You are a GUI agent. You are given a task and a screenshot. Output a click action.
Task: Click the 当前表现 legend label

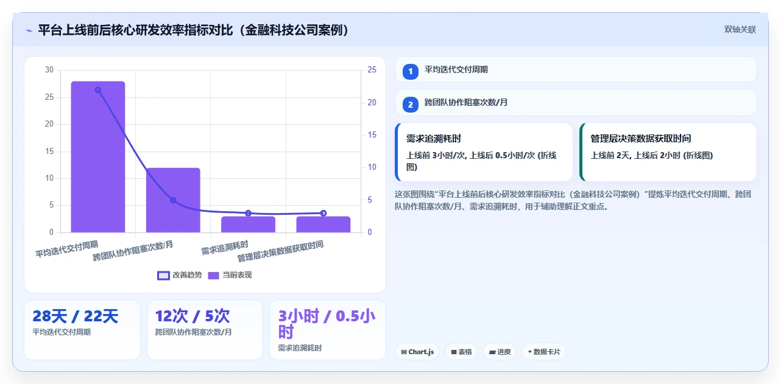tap(237, 275)
